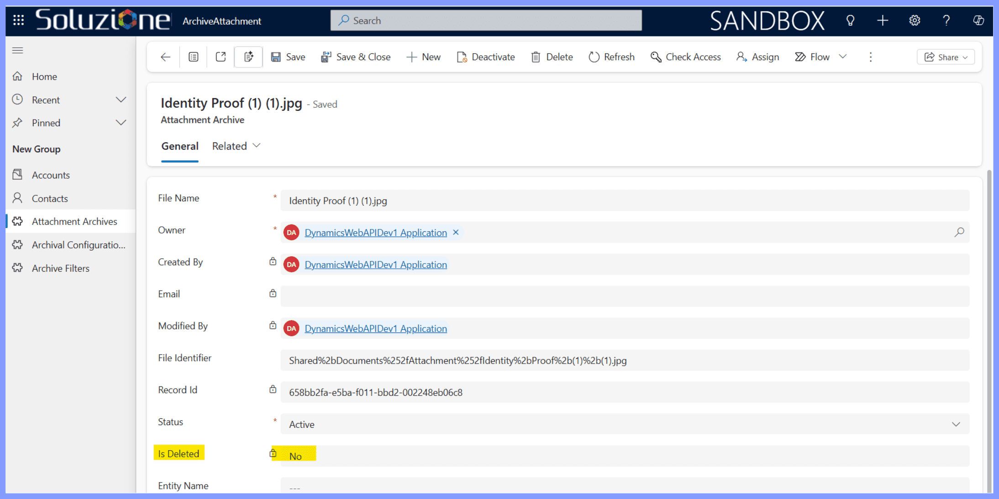Click the Refresh command

point(611,57)
